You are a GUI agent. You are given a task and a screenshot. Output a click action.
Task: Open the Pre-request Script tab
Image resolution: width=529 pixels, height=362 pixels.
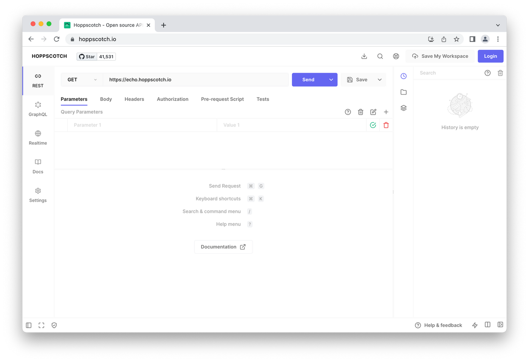coord(222,99)
